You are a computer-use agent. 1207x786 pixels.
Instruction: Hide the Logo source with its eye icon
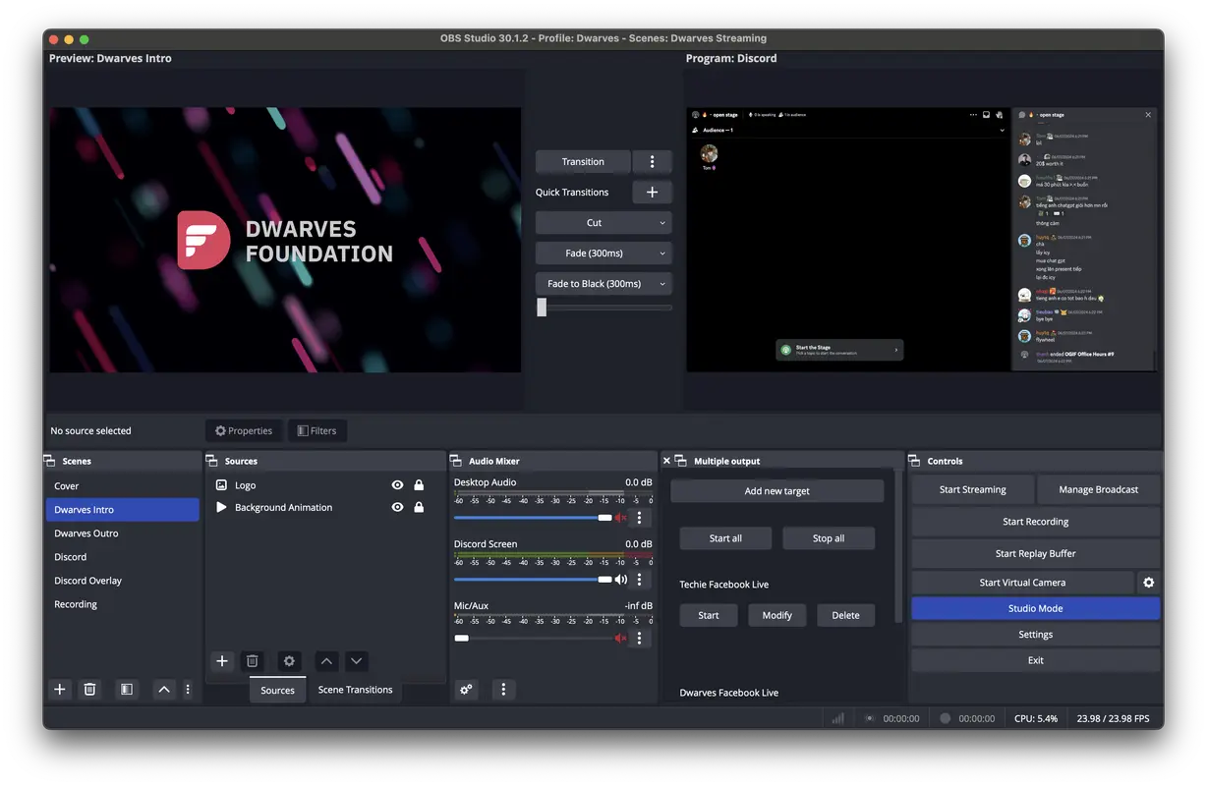(397, 485)
